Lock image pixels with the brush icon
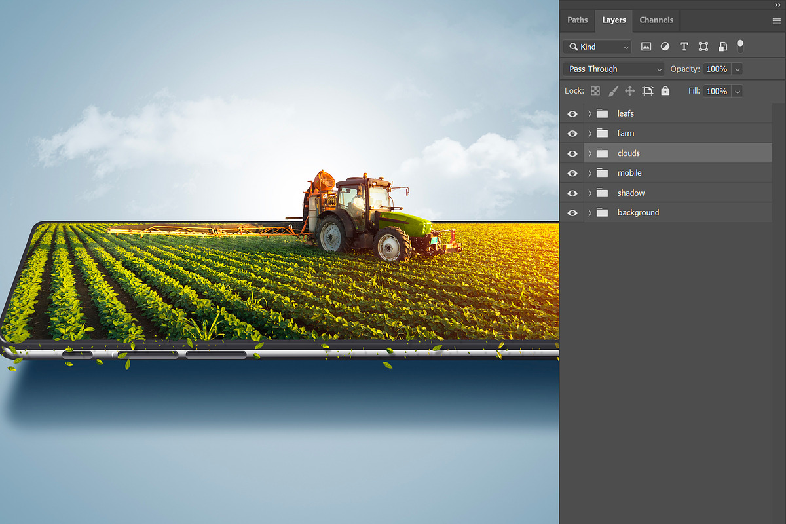 click(x=613, y=91)
